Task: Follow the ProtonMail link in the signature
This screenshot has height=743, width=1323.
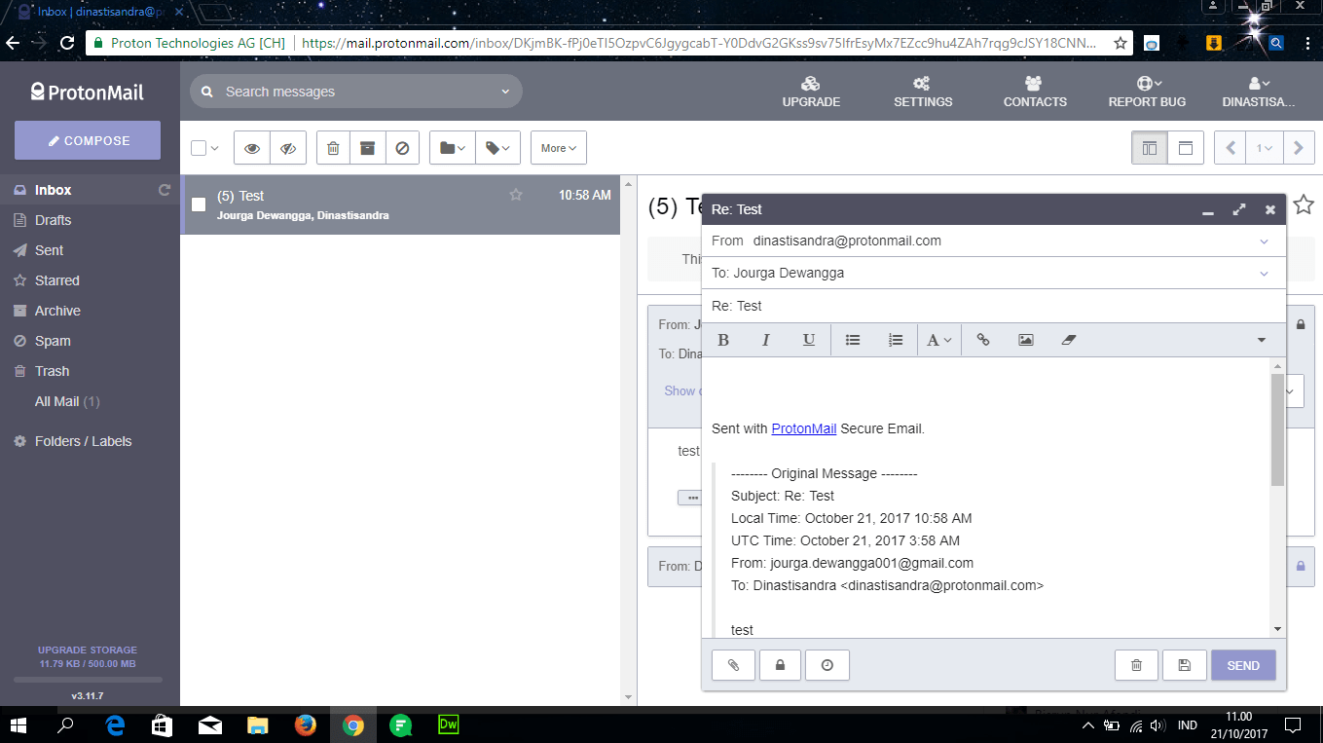Action: (x=804, y=428)
